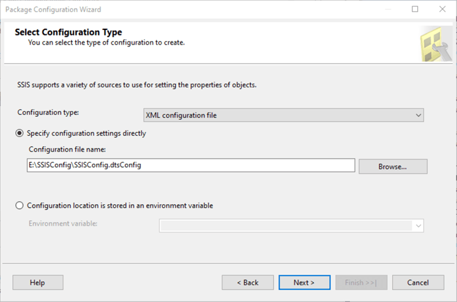Select 'Specify configuration settings directly' radio option

(x=20, y=133)
